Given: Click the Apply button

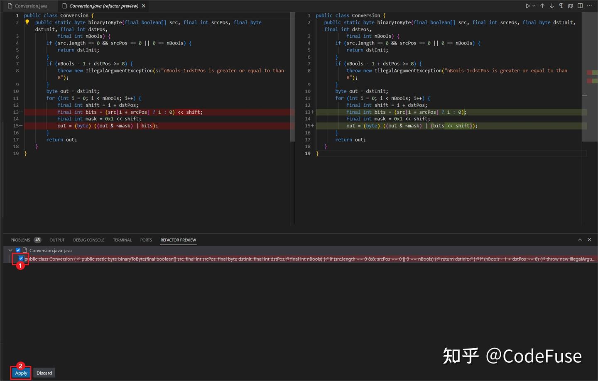Looking at the screenshot, I should (21, 373).
